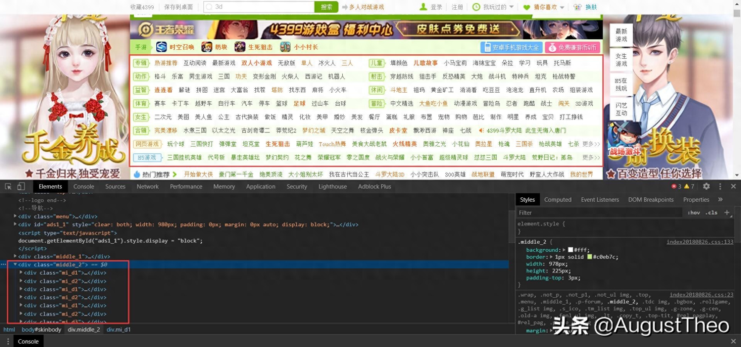741x347 pixels.
Task: Expand div id ads1_1 node
Action: [x=15, y=224]
